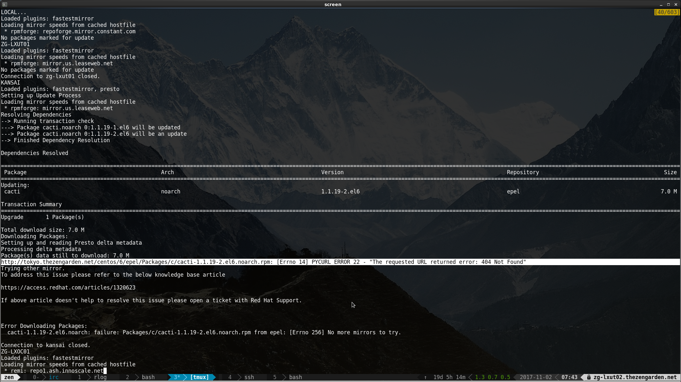This screenshot has height=382, width=681.
Task: Click the terminal icon in the title bar
Action: tap(4, 4)
